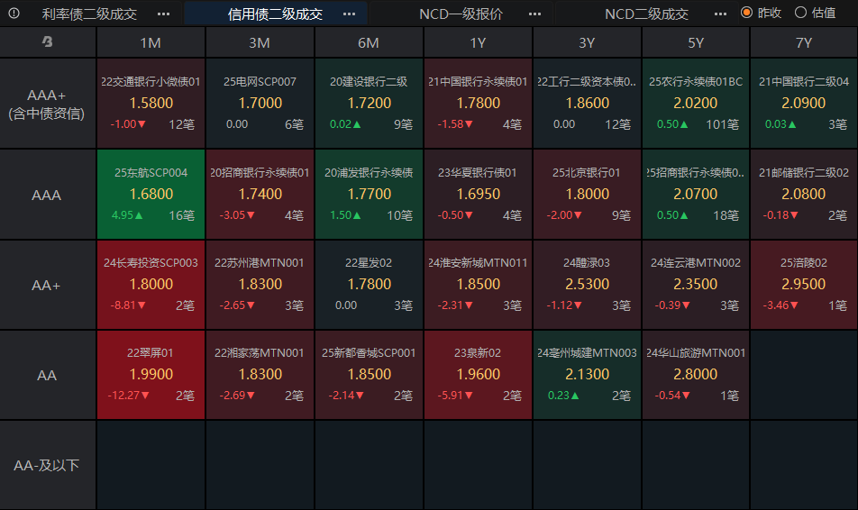
Task: Open the 24醴渌03 cell
Action: click(x=587, y=285)
